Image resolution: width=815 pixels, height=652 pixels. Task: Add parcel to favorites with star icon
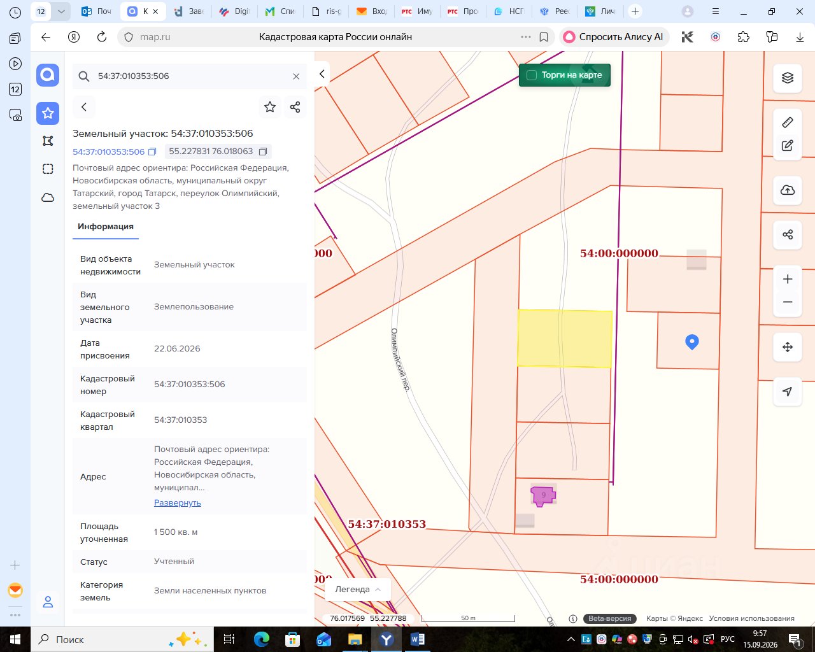270,107
